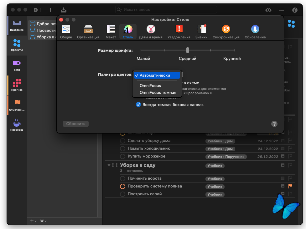Click Учебник : Дом tag on Помыть холодильник
The image size is (306, 229).
(x=220, y=149)
